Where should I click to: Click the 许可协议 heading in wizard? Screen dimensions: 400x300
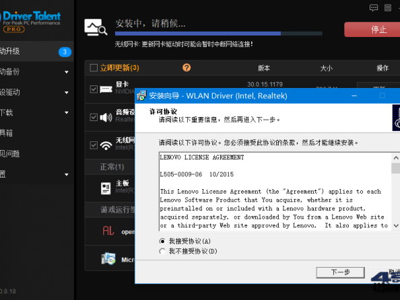tap(163, 112)
